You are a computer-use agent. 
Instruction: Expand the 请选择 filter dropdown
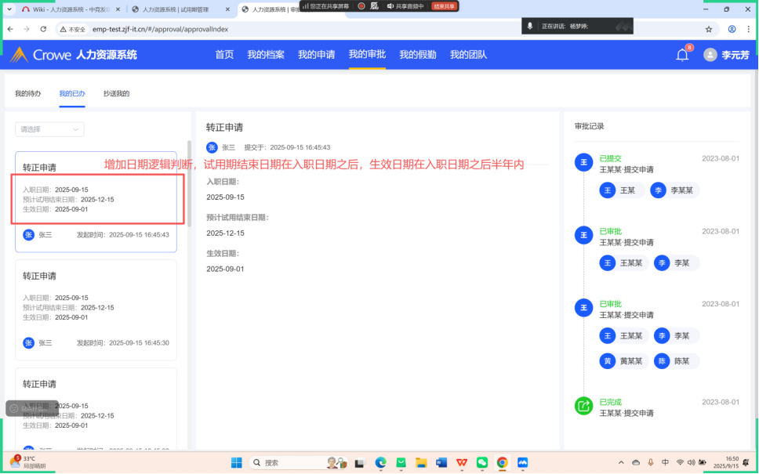[49, 129]
